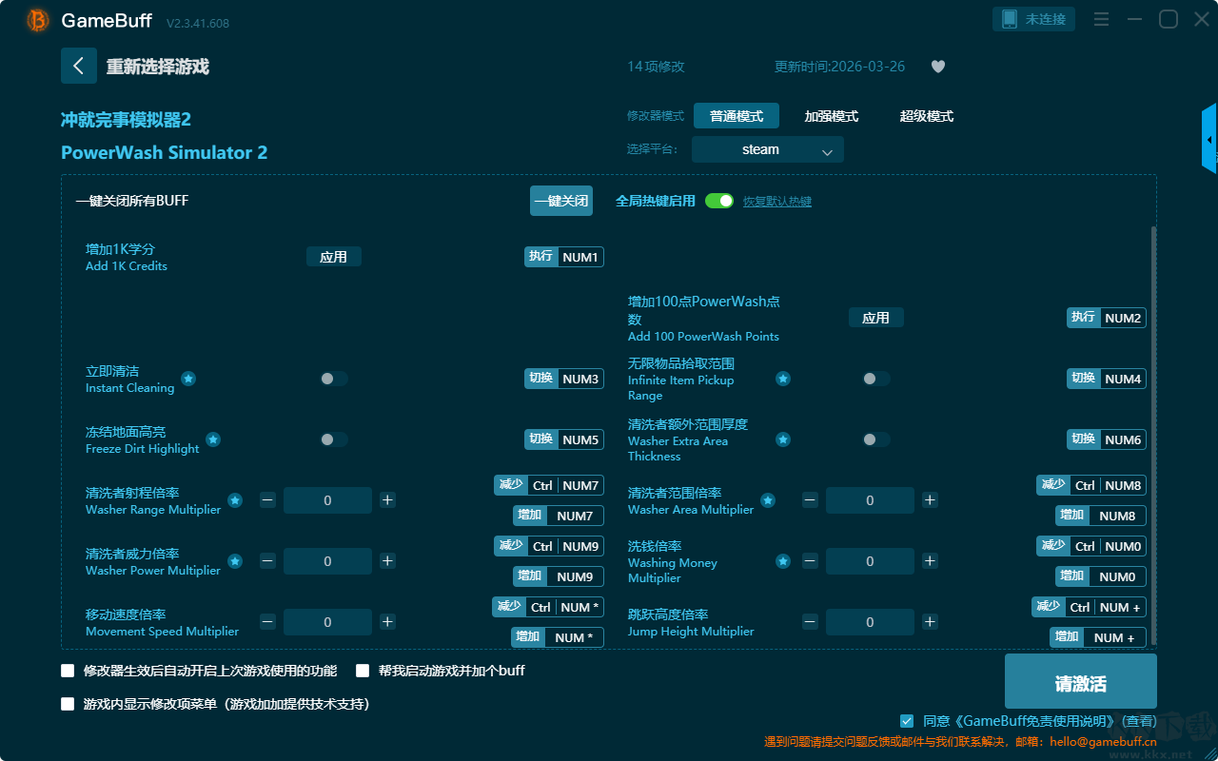Increase Washer Power Multiplier with plus

point(387,561)
